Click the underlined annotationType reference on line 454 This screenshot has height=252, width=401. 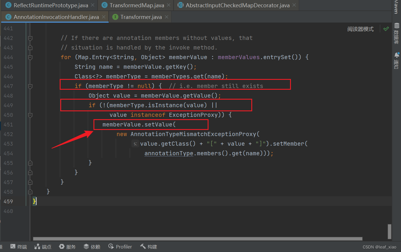(169, 153)
